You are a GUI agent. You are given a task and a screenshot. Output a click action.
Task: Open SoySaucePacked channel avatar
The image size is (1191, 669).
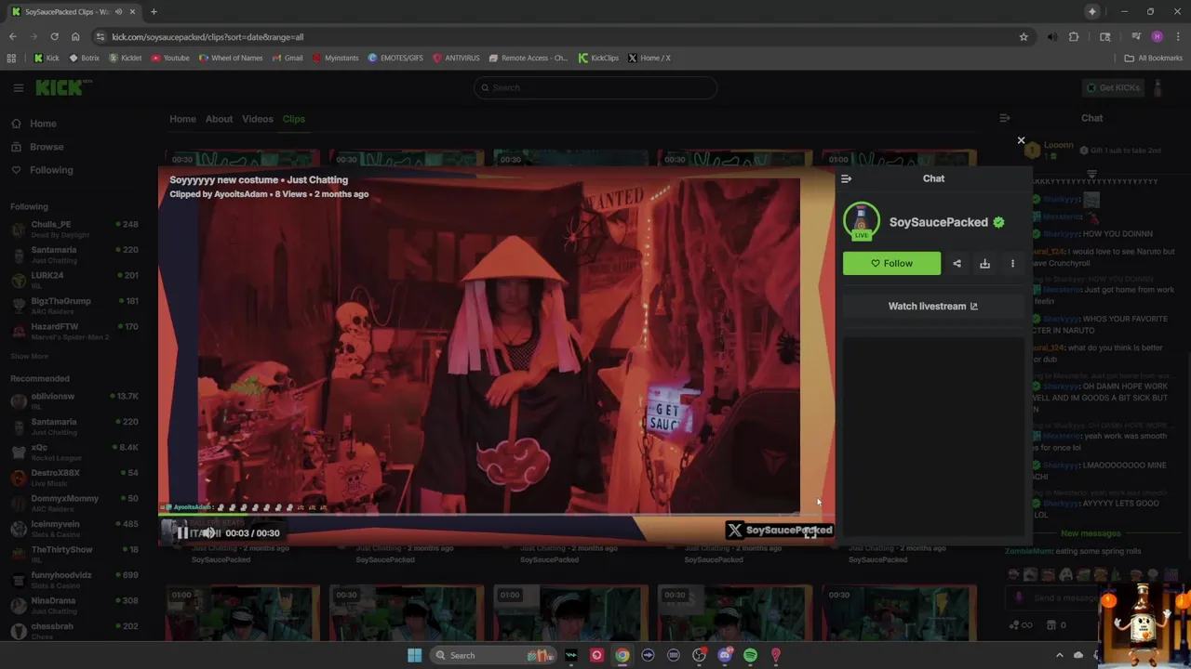(x=861, y=222)
